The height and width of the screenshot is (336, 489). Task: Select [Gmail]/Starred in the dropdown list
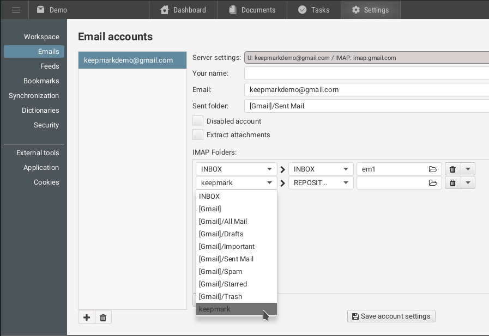click(x=223, y=284)
